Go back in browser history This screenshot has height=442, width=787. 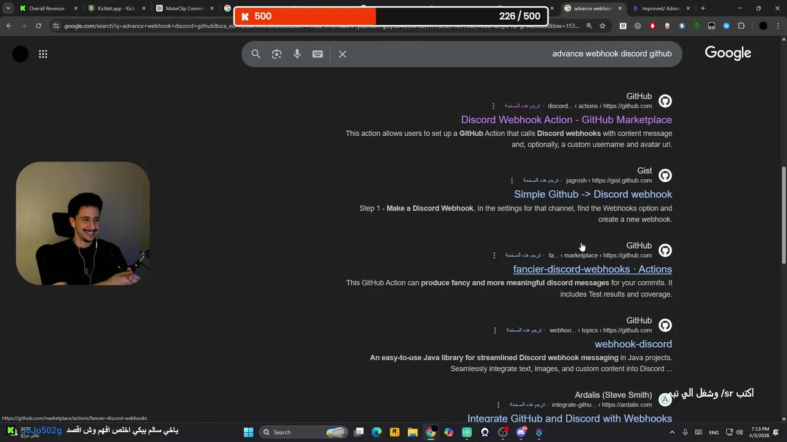click(9, 26)
